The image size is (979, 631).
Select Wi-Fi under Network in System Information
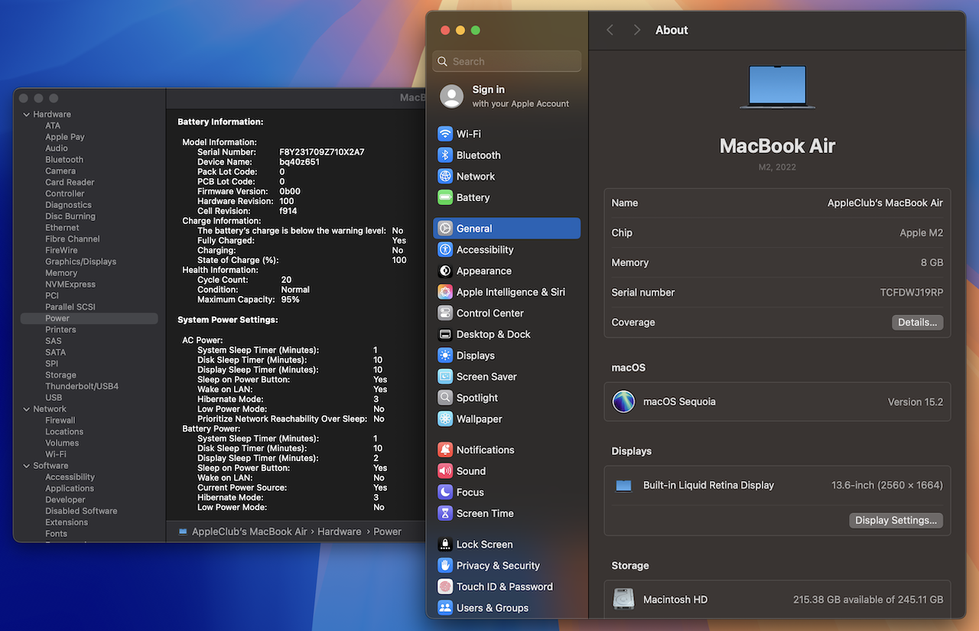coord(56,454)
